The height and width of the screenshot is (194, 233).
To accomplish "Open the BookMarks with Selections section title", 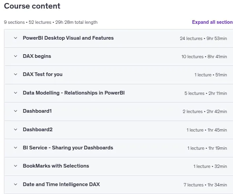I will (x=56, y=166).
